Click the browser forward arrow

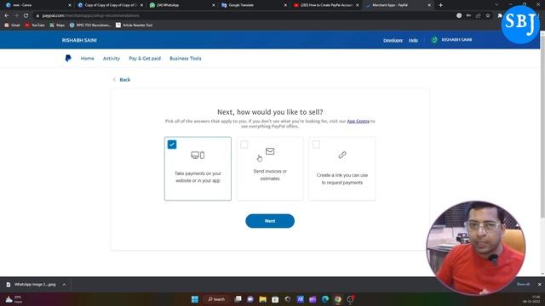click(16, 15)
